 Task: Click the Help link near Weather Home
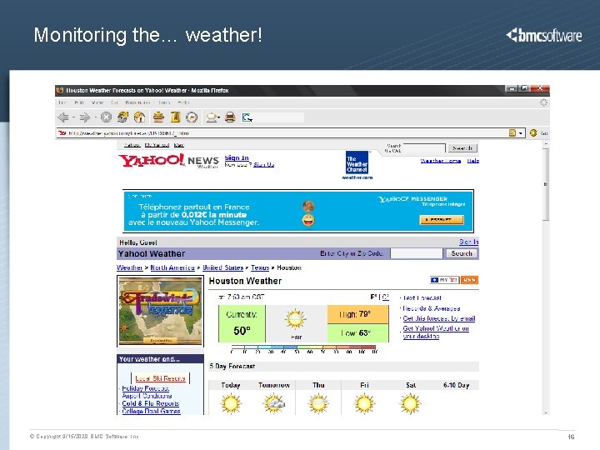[473, 161]
